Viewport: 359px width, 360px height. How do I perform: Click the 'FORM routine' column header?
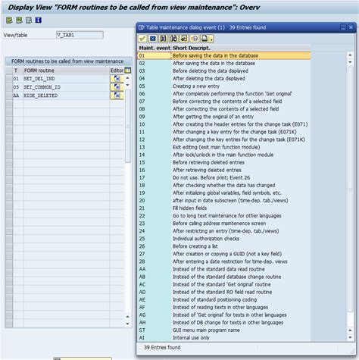(x=66, y=70)
